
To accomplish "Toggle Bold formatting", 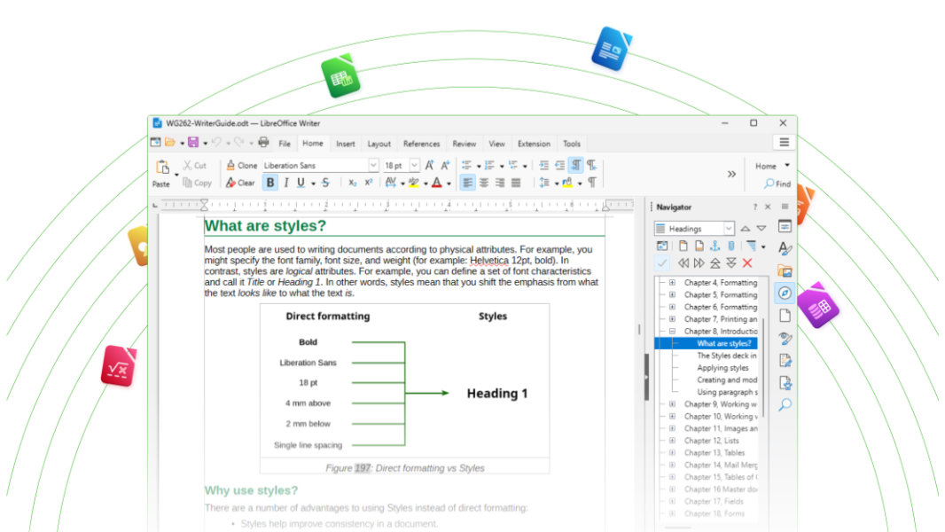I will pyautogui.click(x=270, y=183).
